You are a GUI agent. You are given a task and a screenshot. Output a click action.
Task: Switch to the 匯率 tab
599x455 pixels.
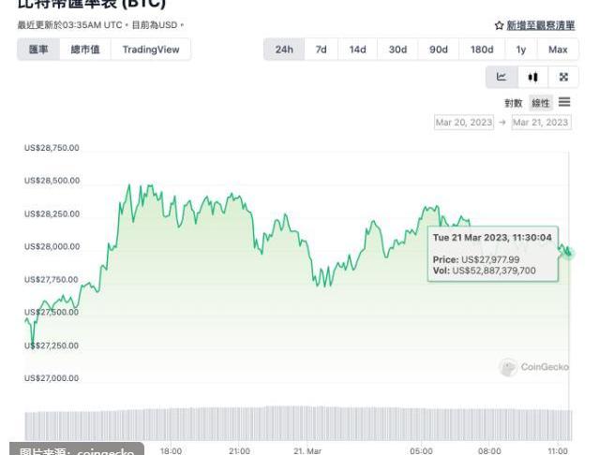coord(38,50)
